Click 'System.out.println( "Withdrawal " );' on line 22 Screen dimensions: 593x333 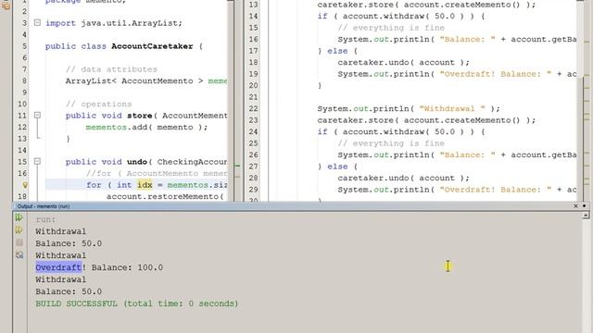(x=409, y=109)
